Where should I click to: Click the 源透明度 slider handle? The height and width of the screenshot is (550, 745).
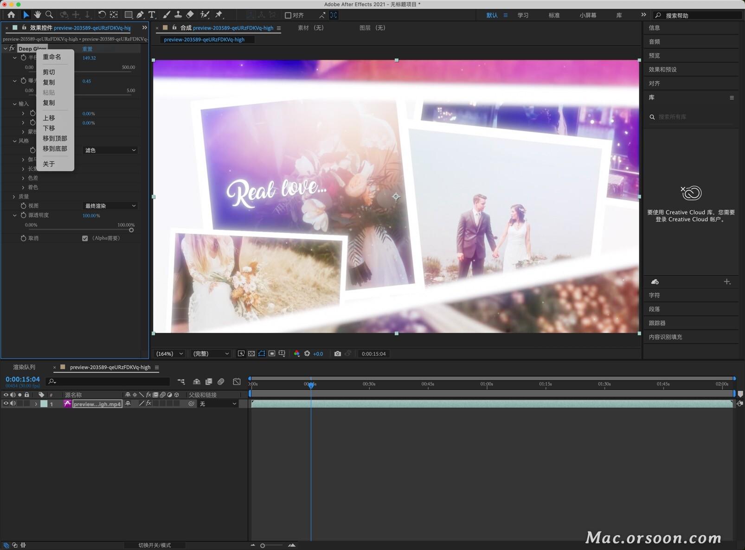coord(131,230)
